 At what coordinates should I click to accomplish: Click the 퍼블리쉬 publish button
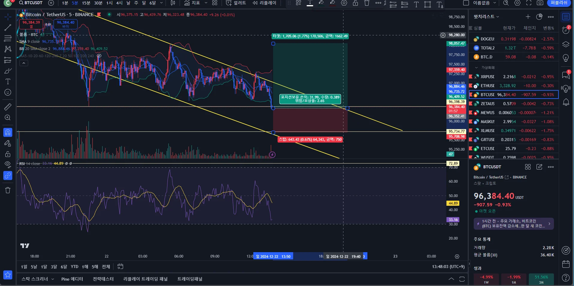[559, 3]
